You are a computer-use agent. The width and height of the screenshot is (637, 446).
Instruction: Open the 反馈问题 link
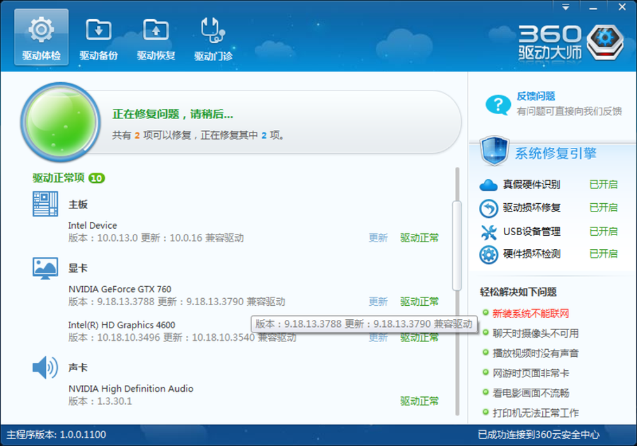pos(536,96)
